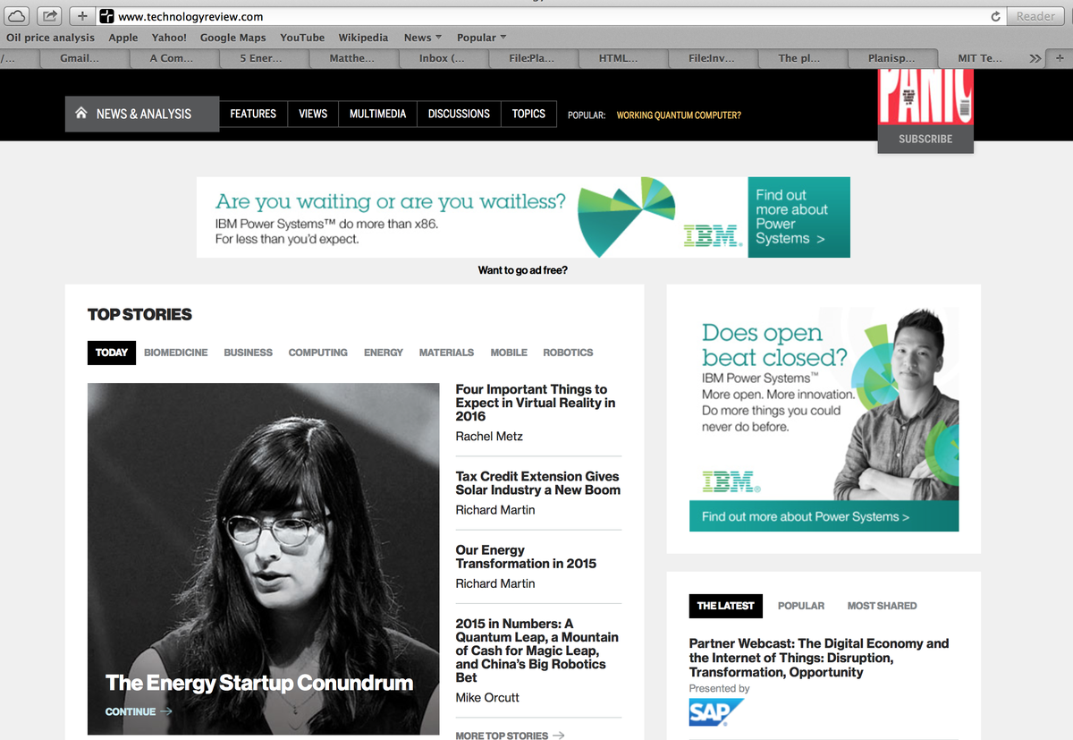Click Find out more about Power Systems banner button
The height and width of the screenshot is (740, 1073).
click(x=798, y=217)
